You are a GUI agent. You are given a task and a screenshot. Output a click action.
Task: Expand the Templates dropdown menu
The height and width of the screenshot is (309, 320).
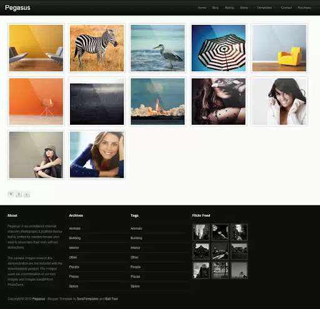[x=266, y=7]
